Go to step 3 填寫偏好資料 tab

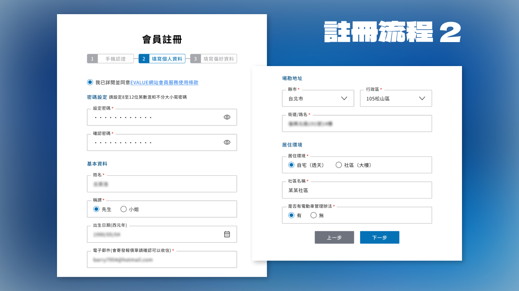point(213,59)
